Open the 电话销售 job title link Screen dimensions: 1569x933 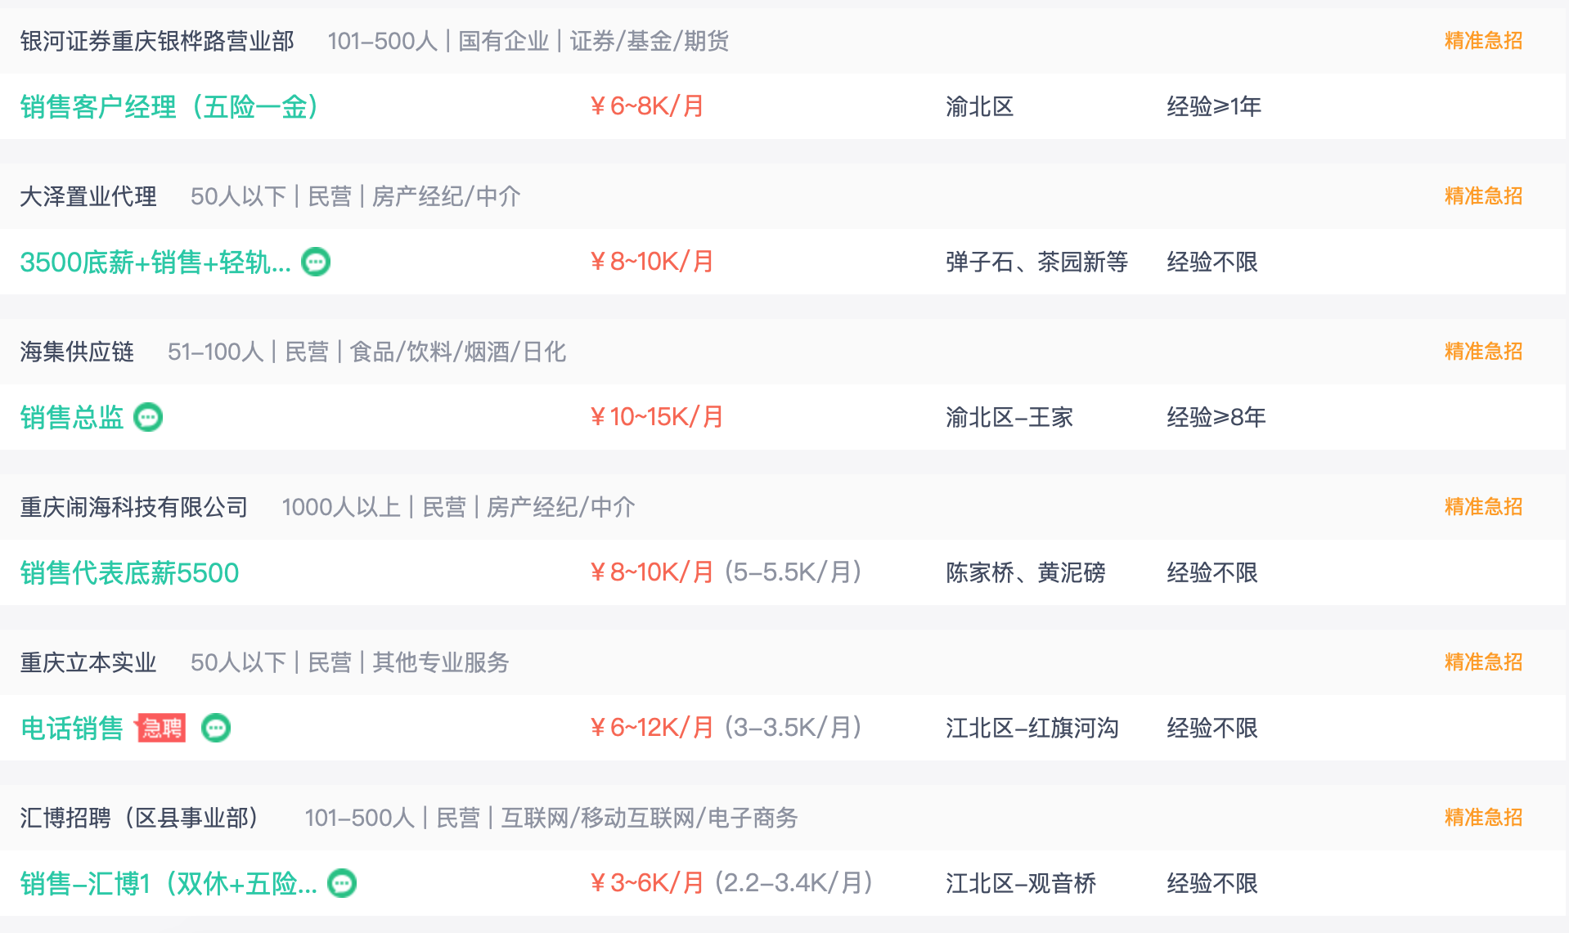[x=72, y=728]
